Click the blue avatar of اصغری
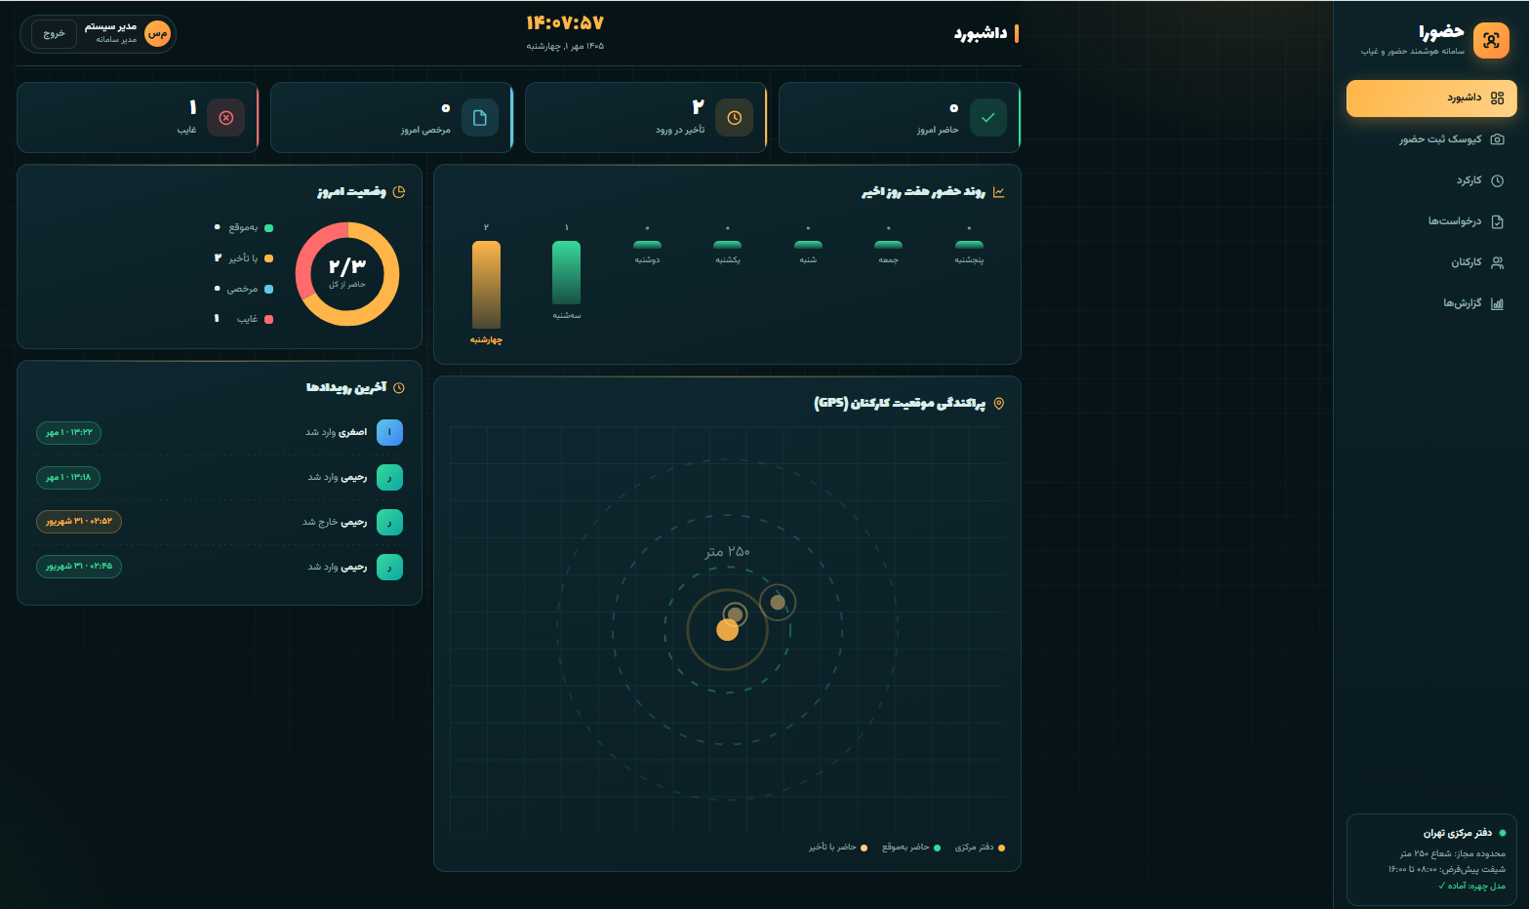The width and height of the screenshot is (1529, 909). tap(389, 432)
